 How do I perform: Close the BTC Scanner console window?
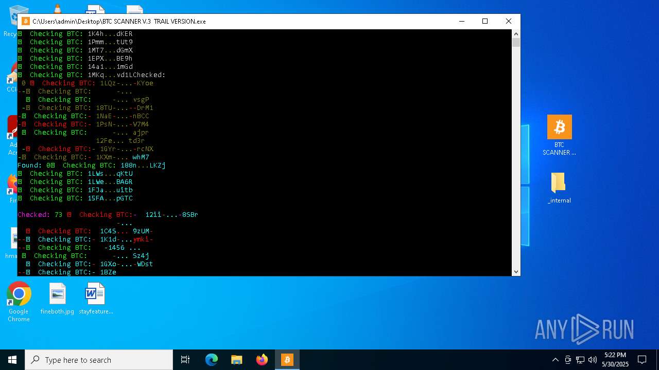coord(508,21)
